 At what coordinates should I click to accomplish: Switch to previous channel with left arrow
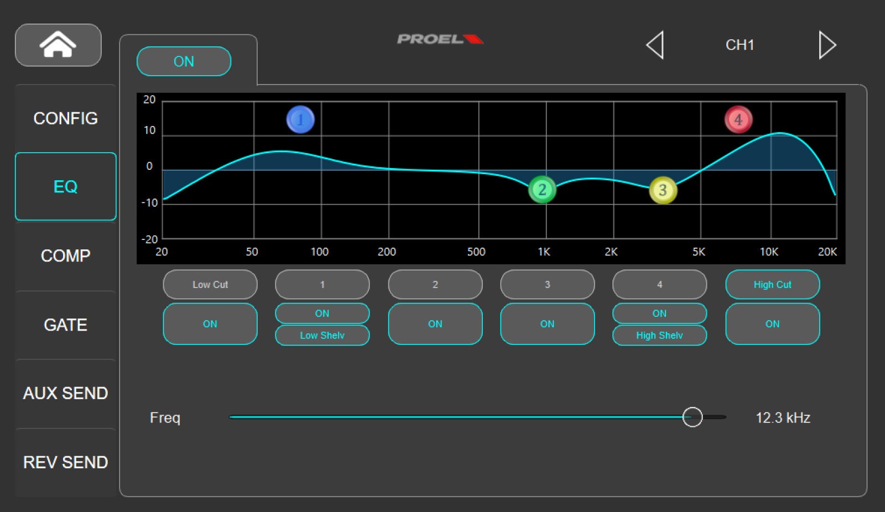(655, 45)
